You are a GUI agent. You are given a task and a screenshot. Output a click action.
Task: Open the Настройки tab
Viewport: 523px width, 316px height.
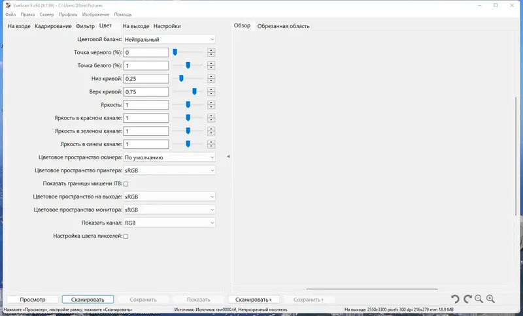coord(167,26)
